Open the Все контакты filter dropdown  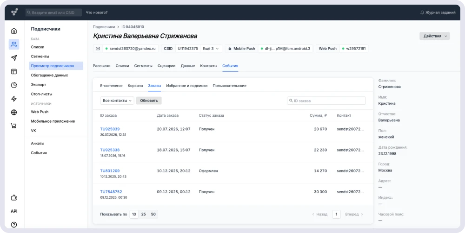point(117,101)
